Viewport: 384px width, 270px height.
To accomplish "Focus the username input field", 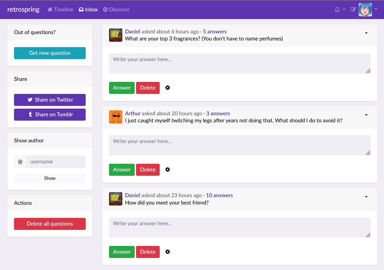I will (x=56, y=162).
